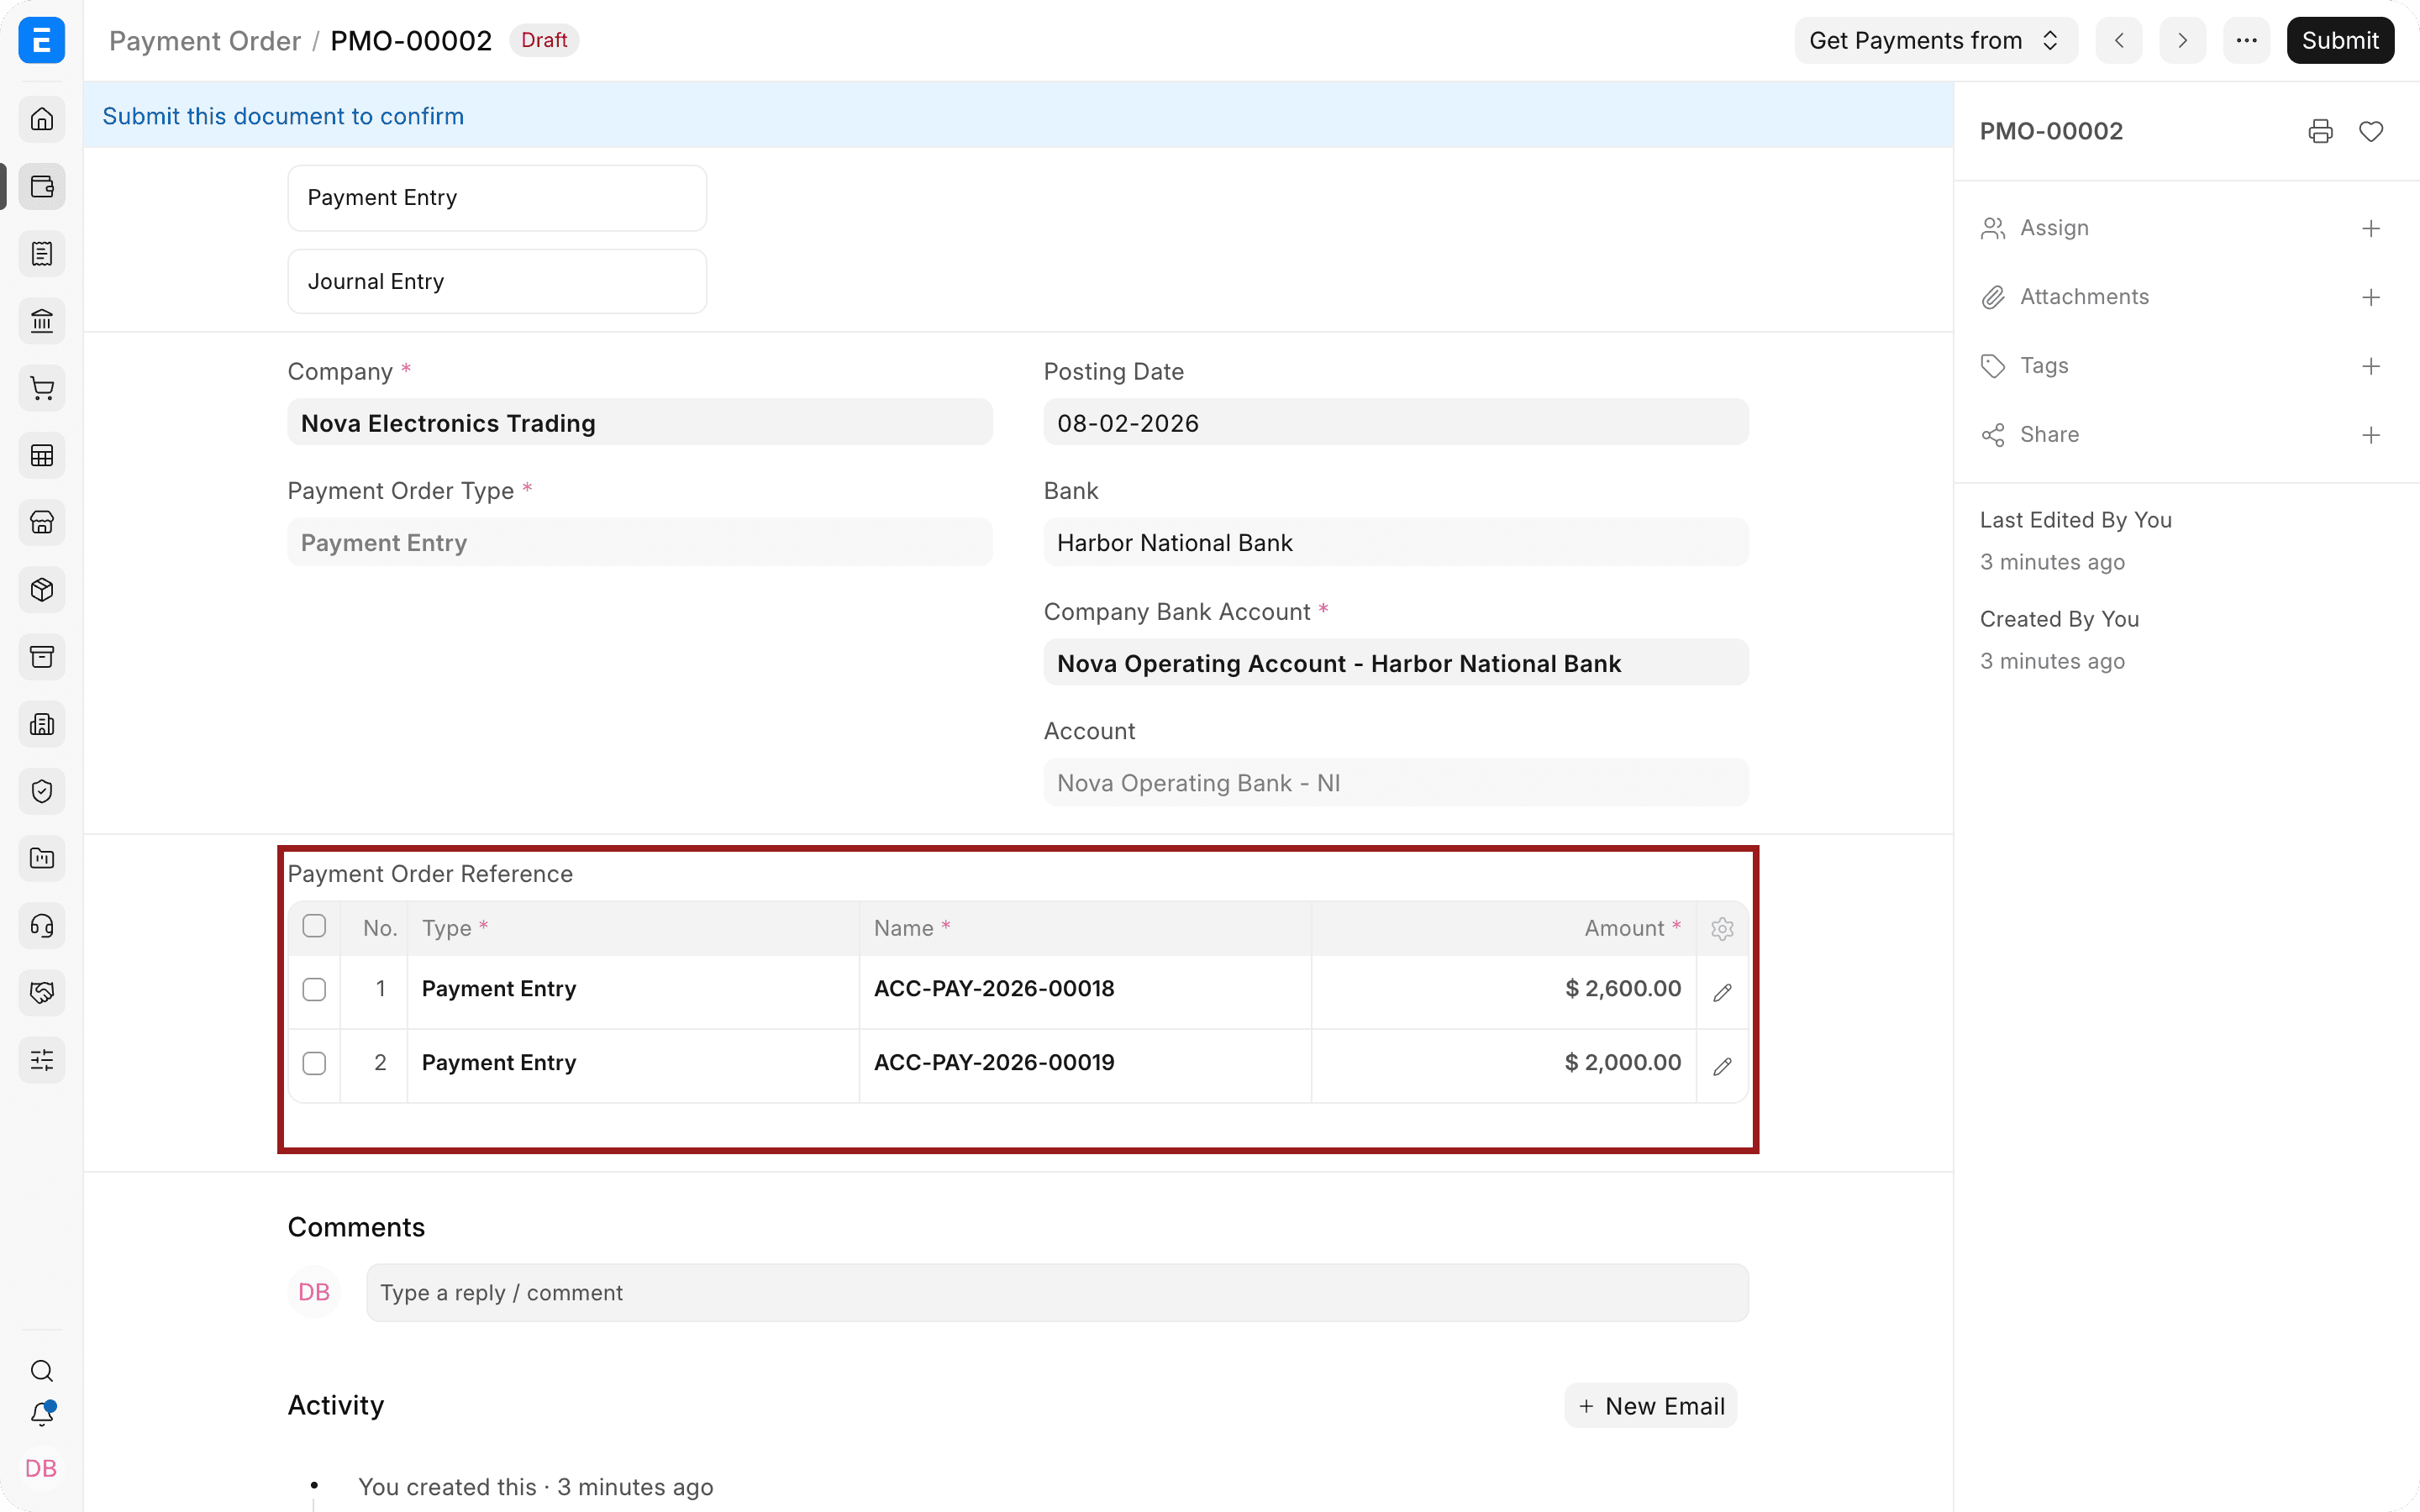Go to next document with right chevron
This screenshot has height=1512, width=2420.
point(2182,40)
